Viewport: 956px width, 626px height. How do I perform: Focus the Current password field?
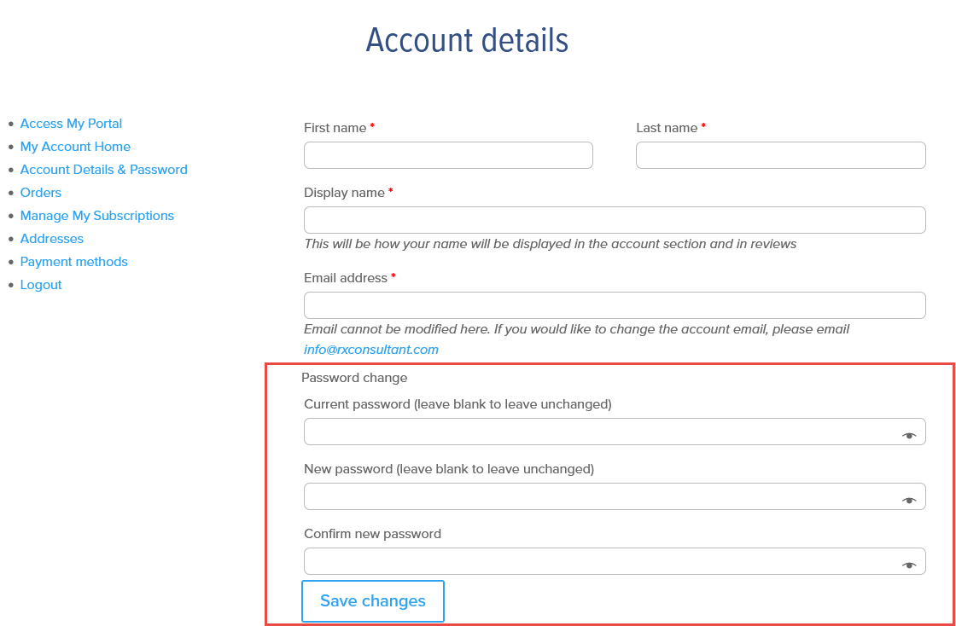point(615,432)
